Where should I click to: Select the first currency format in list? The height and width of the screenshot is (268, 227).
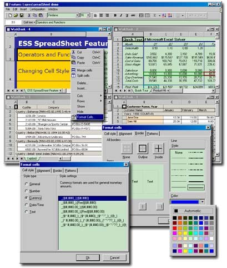tap(92, 198)
